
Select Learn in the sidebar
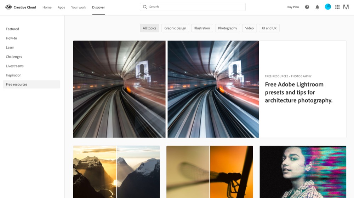point(10,47)
